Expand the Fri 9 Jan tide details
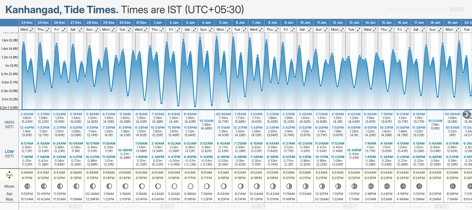 [x=293, y=30]
